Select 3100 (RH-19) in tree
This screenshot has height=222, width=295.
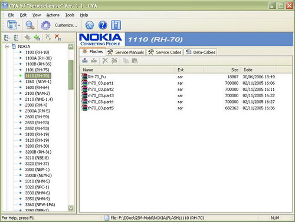37,134
